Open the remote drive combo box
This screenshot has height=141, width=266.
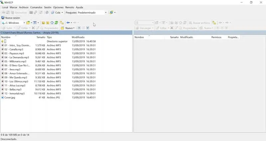[145, 23]
